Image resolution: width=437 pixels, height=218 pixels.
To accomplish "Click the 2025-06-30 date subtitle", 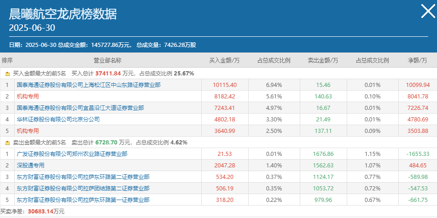I will pyautogui.click(x=32, y=28).
